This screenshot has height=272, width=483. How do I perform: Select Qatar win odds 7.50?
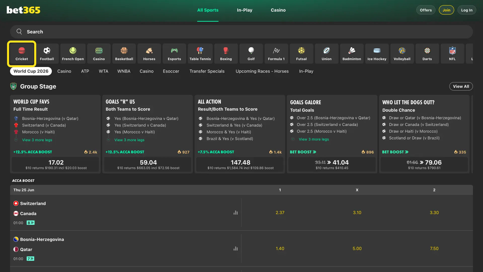(434, 249)
